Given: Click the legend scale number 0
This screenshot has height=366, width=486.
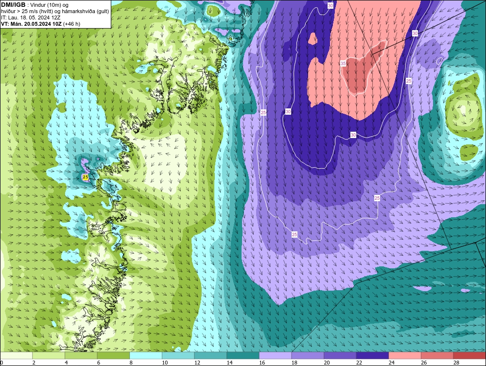Looking at the screenshot, I should (x=1, y=363).
